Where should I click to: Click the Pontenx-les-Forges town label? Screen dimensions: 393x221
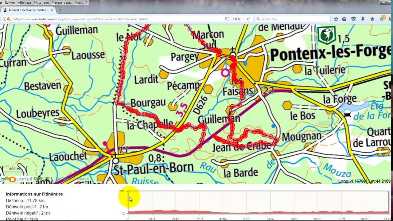pos(330,53)
